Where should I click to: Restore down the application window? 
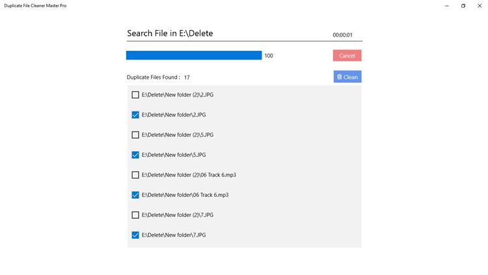[x=463, y=5]
